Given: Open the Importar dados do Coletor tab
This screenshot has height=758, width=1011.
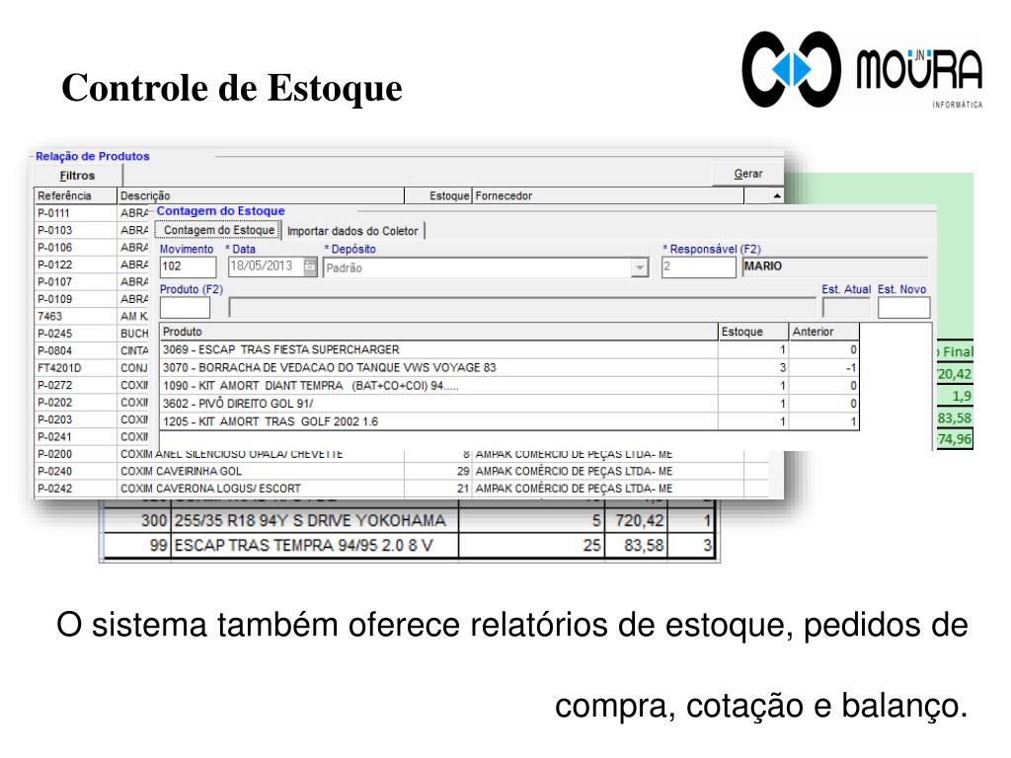Looking at the screenshot, I should point(352,231).
